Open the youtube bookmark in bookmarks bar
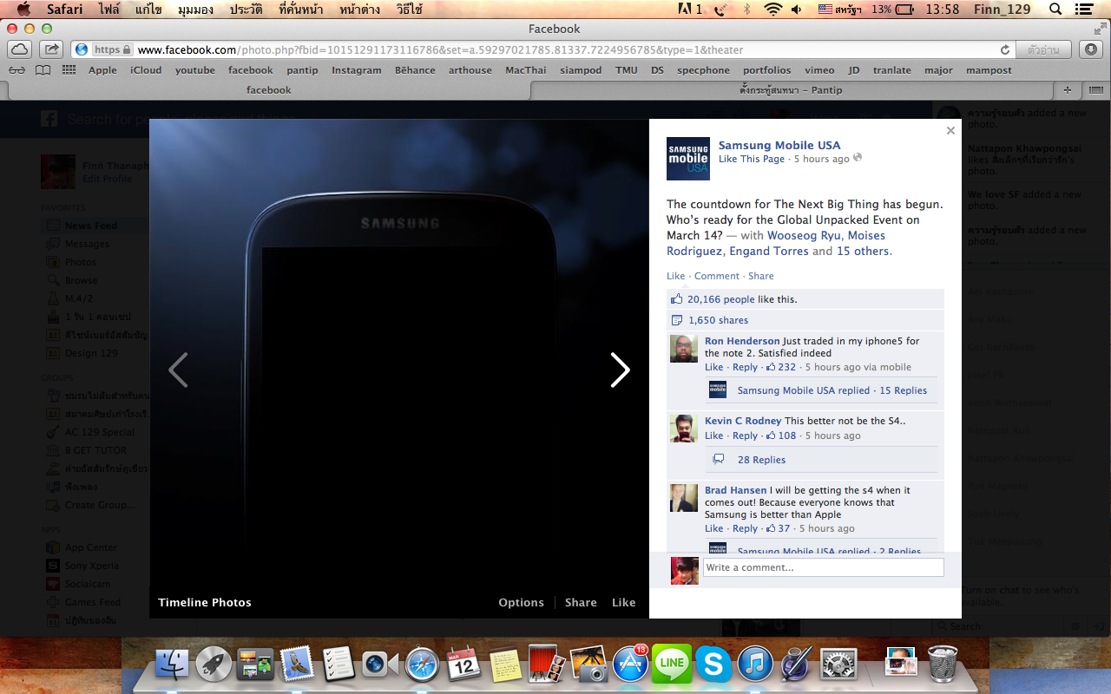 point(195,70)
